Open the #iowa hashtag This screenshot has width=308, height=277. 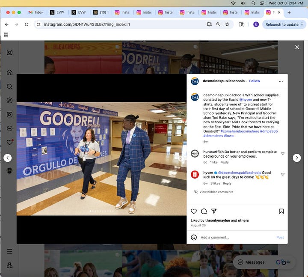(x=228, y=136)
